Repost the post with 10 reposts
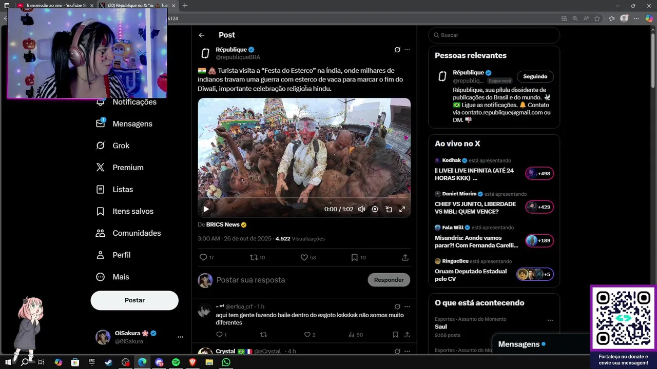Screen dimensions: 657x369 [x=254, y=257]
